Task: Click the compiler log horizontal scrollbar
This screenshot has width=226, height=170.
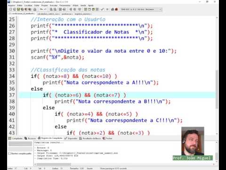Action: coord(53,164)
